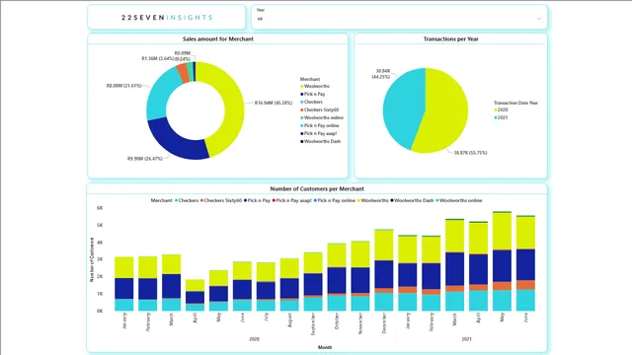Select Pick n Pay in the bar chart legend
Viewport: 632px width, 355px height.
pos(257,200)
